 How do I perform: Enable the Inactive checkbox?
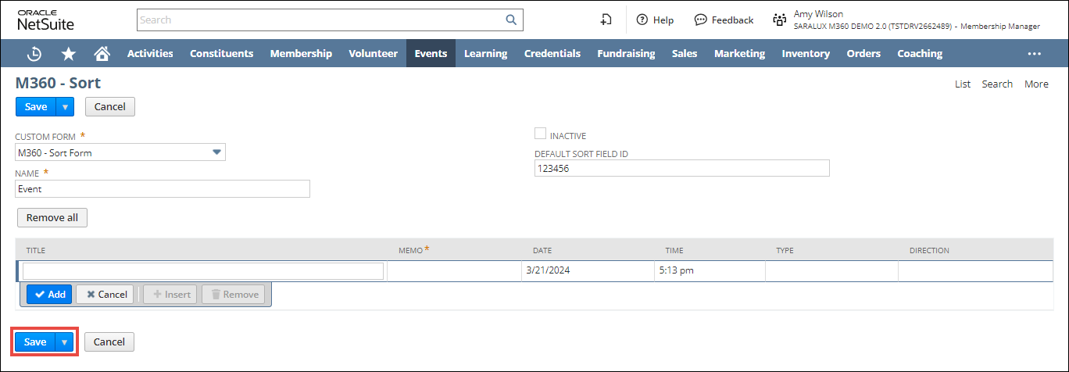(x=540, y=134)
